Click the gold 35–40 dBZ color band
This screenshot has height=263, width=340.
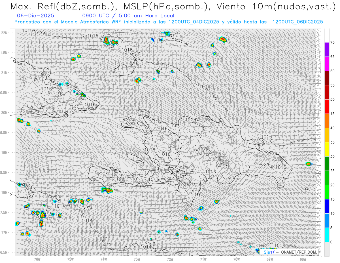click(327, 135)
